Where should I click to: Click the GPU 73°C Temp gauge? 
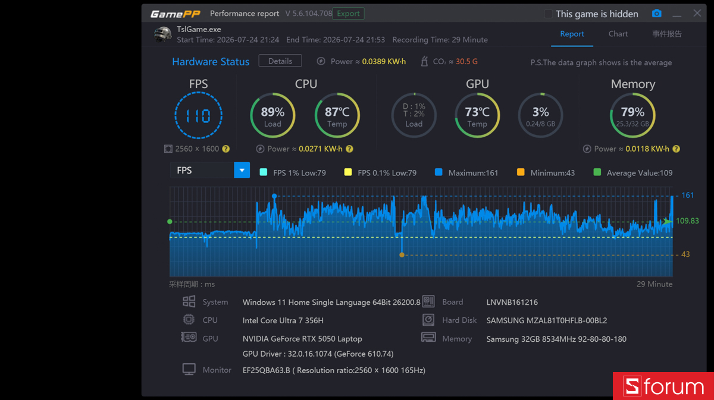(477, 115)
